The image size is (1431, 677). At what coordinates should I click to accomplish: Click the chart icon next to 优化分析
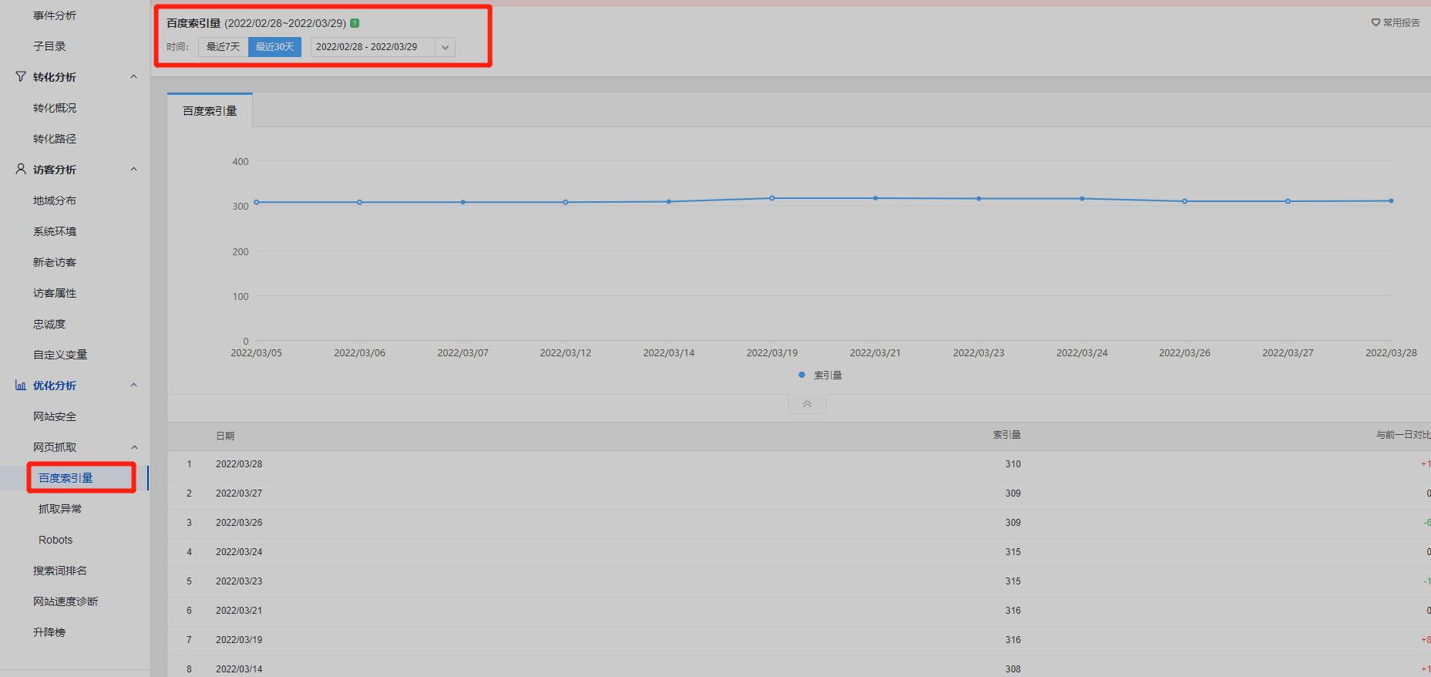click(x=21, y=385)
